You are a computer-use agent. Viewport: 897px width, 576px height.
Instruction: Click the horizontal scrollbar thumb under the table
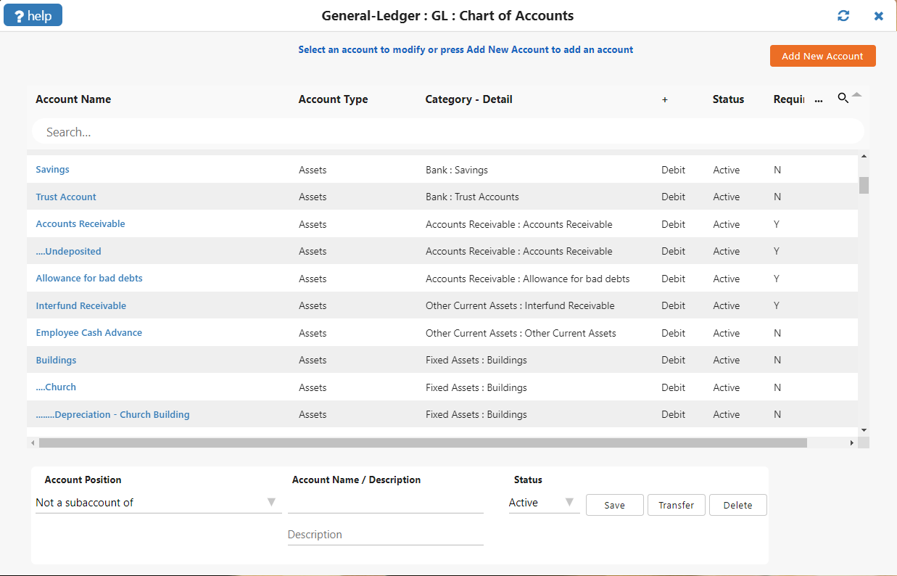(423, 443)
